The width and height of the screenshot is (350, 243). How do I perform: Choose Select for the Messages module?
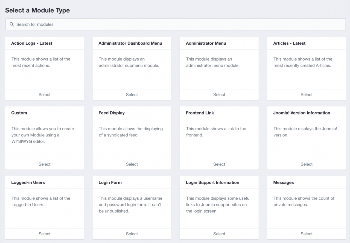pos(306,234)
